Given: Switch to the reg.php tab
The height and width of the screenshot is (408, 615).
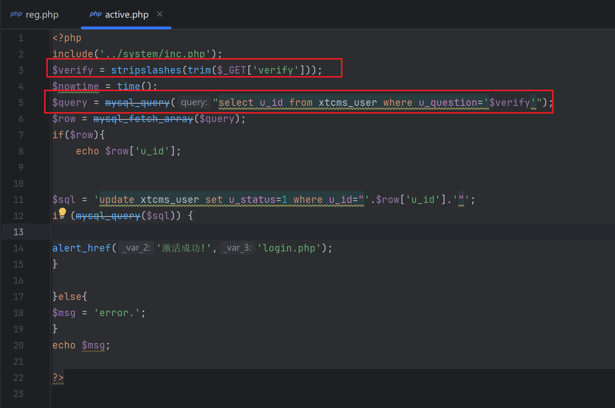Looking at the screenshot, I should pos(34,14).
